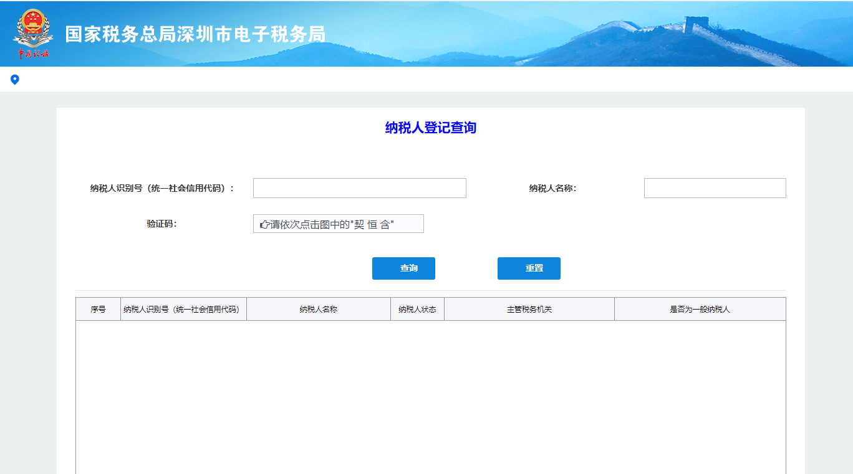Click the 序号 table column header
The width and height of the screenshot is (853, 474).
pos(98,308)
